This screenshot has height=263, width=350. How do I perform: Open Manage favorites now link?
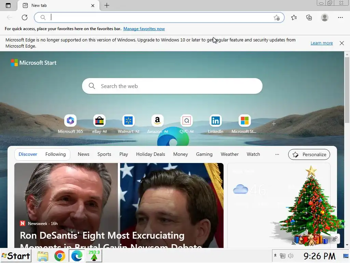click(x=144, y=29)
